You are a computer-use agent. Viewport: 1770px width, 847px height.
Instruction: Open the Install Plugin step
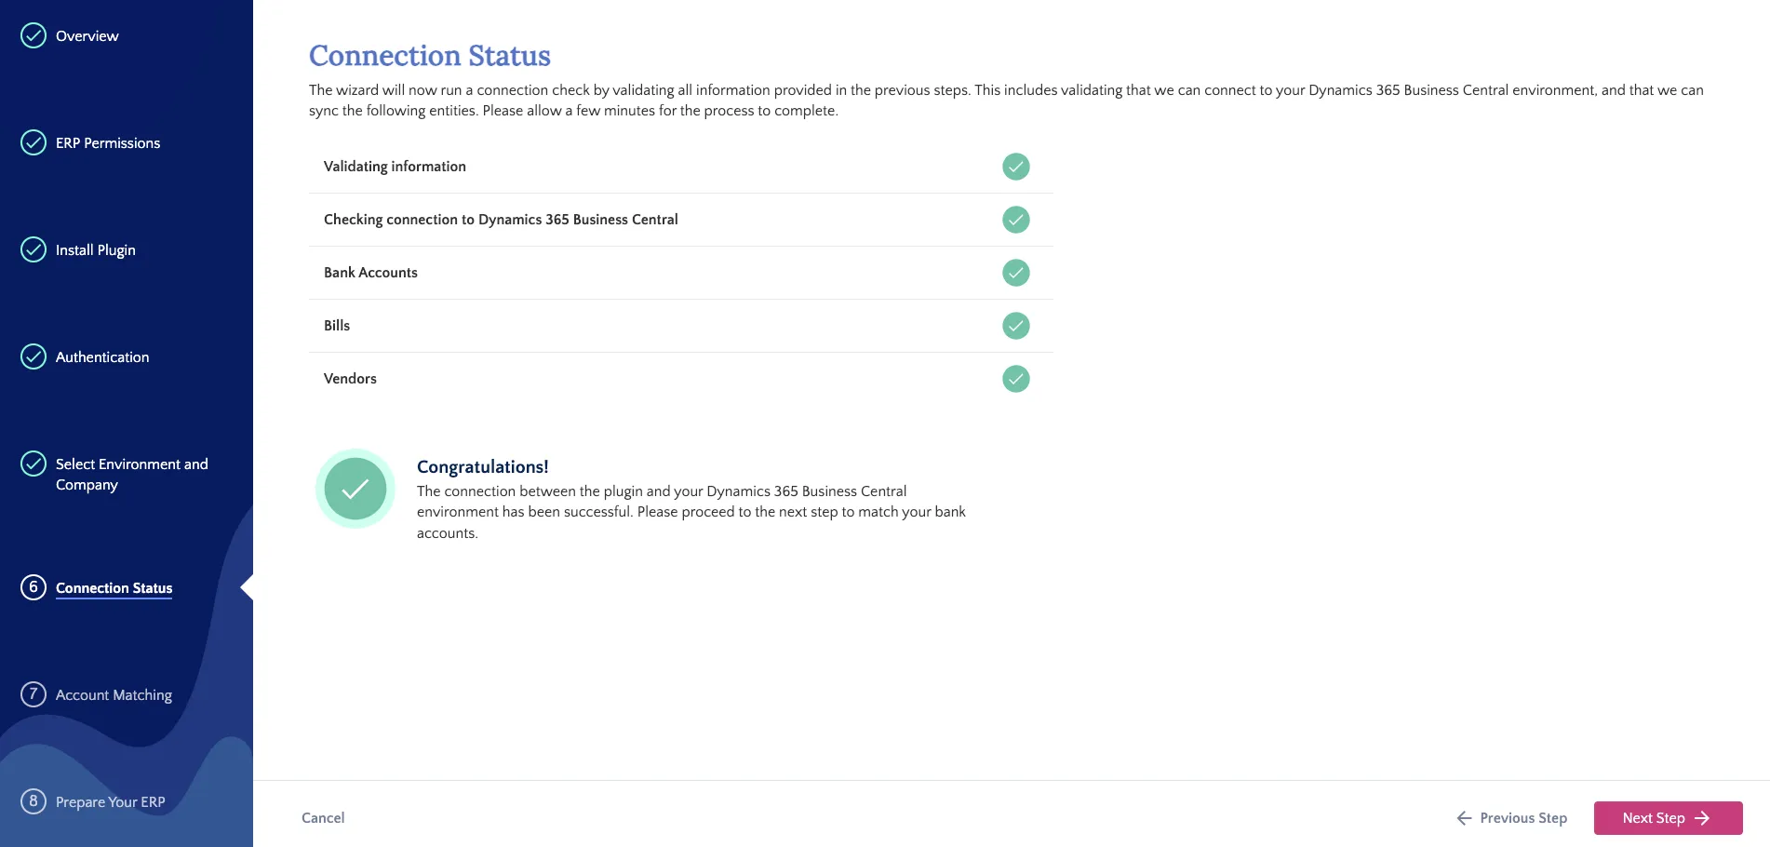(x=96, y=250)
